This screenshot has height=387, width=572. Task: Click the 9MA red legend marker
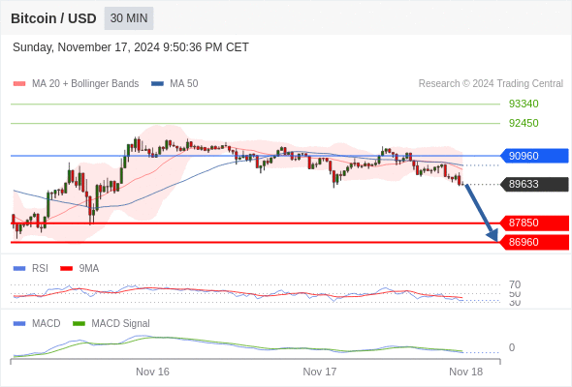66,269
